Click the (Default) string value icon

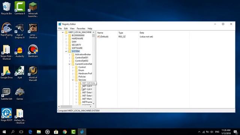point(99,37)
